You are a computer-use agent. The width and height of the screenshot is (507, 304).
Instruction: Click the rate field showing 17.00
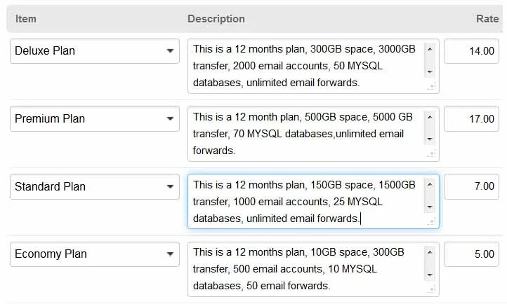click(471, 119)
